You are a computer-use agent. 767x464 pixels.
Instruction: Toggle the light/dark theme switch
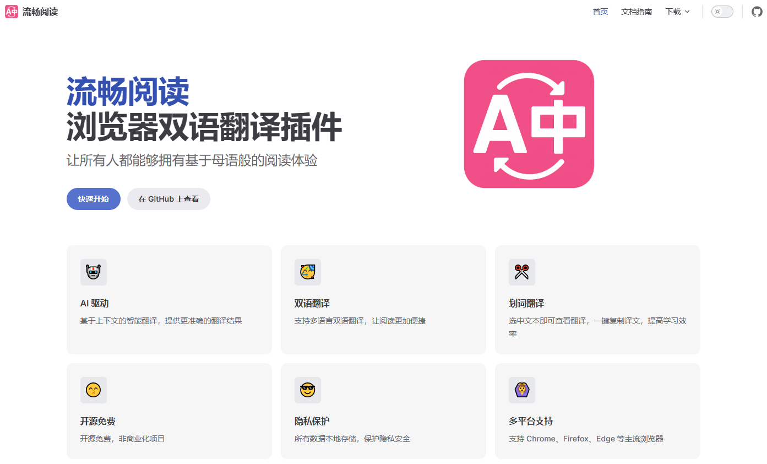coord(722,12)
